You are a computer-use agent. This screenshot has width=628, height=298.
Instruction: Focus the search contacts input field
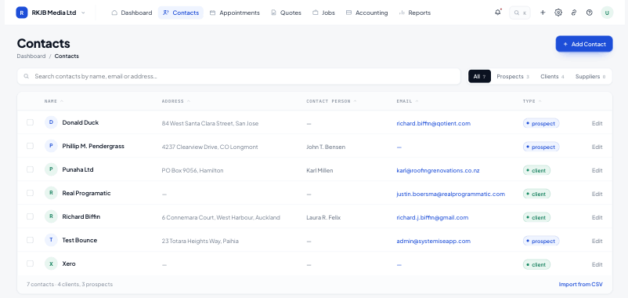coord(239,76)
